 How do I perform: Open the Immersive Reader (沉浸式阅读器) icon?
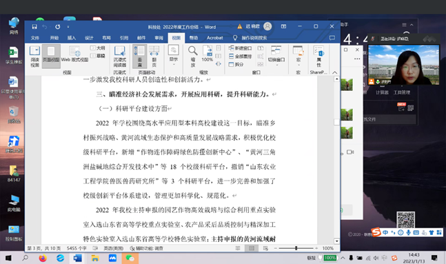point(120,57)
